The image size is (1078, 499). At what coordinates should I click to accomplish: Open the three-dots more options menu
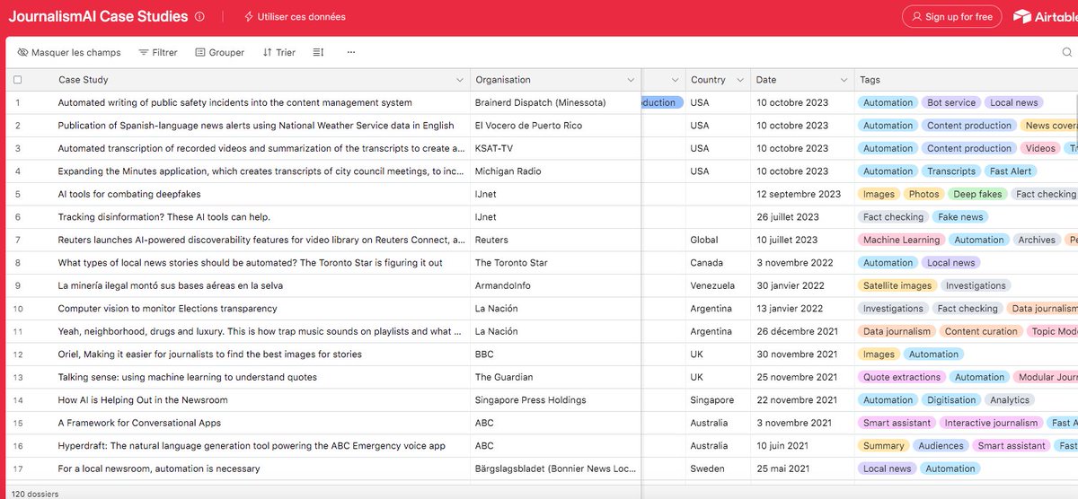(x=351, y=53)
